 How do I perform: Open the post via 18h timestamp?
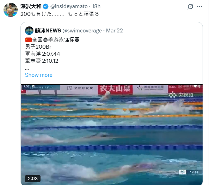pos(96,6)
